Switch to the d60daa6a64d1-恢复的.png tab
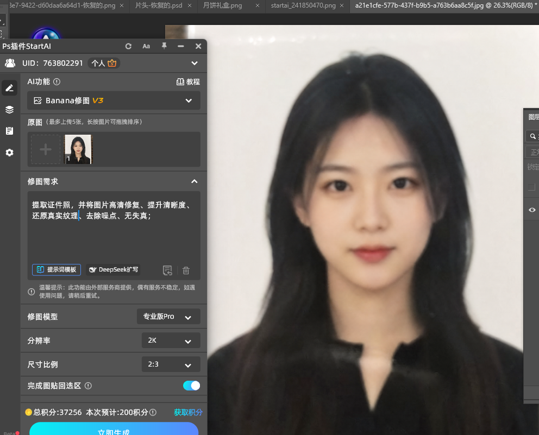The height and width of the screenshot is (435, 539). (x=62, y=5)
